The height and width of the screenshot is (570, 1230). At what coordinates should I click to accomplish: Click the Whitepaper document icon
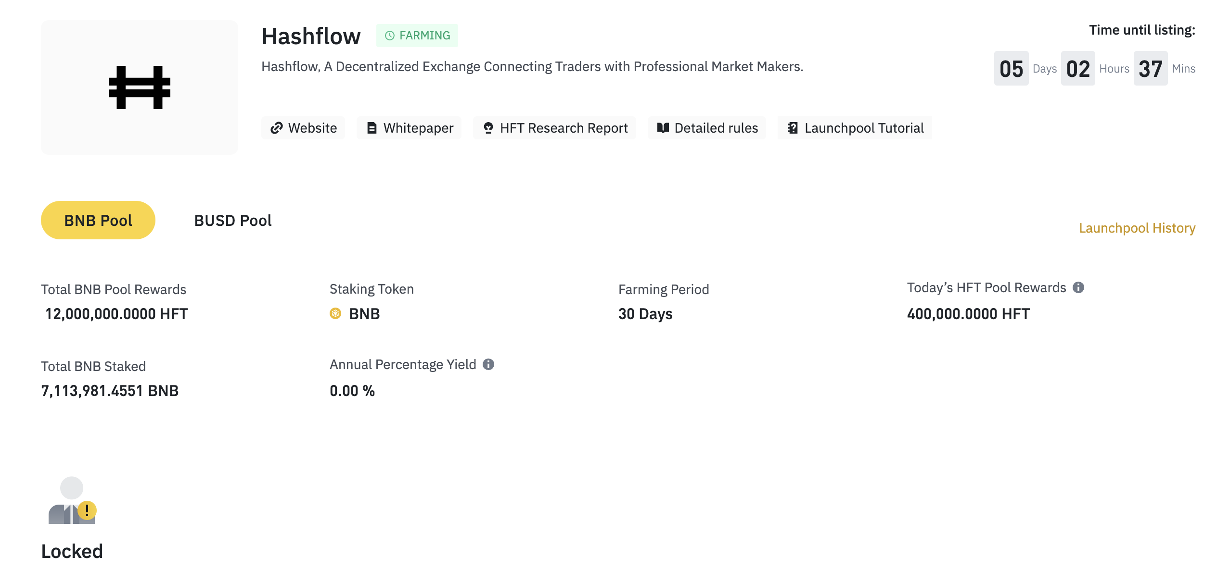(372, 128)
